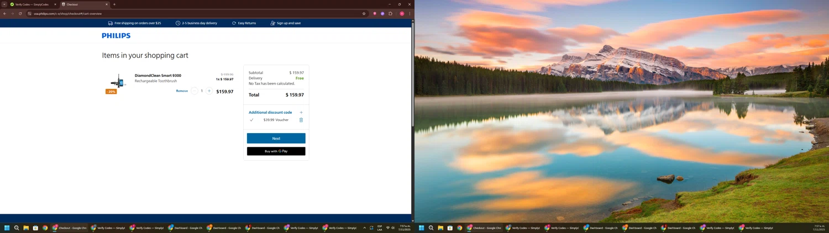Click the Philips logo
829x233 pixels.
116,35
